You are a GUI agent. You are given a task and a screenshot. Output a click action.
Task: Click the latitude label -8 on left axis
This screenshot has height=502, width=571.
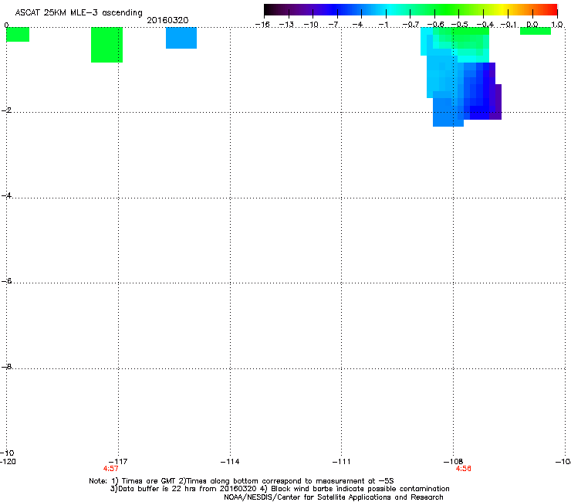[x=6, y=366]
